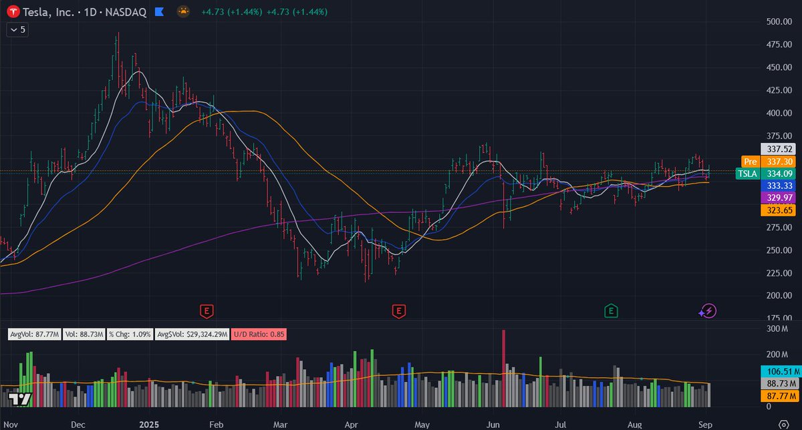Click the 400.00 price axis label

(779, 113)
